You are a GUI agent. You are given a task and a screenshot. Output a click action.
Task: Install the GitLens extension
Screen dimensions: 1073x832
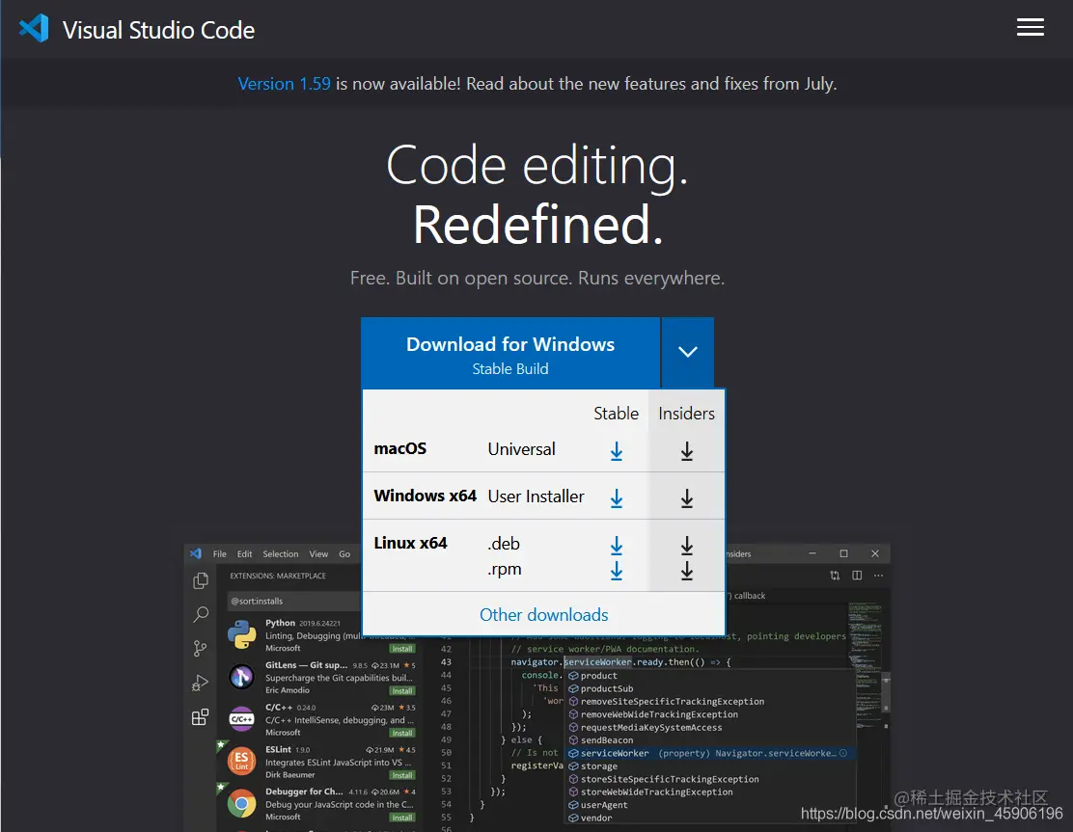402,691
